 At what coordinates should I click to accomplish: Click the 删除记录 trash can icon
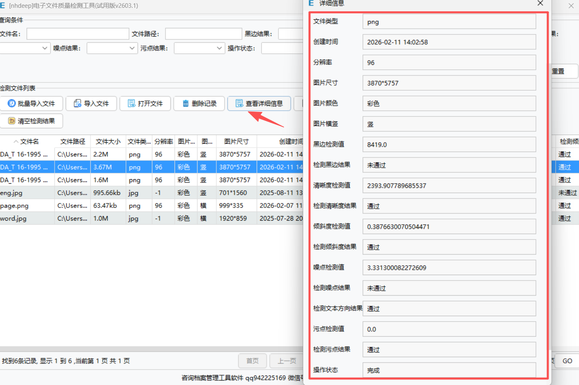pyautogui.click(x=186, y=104)
